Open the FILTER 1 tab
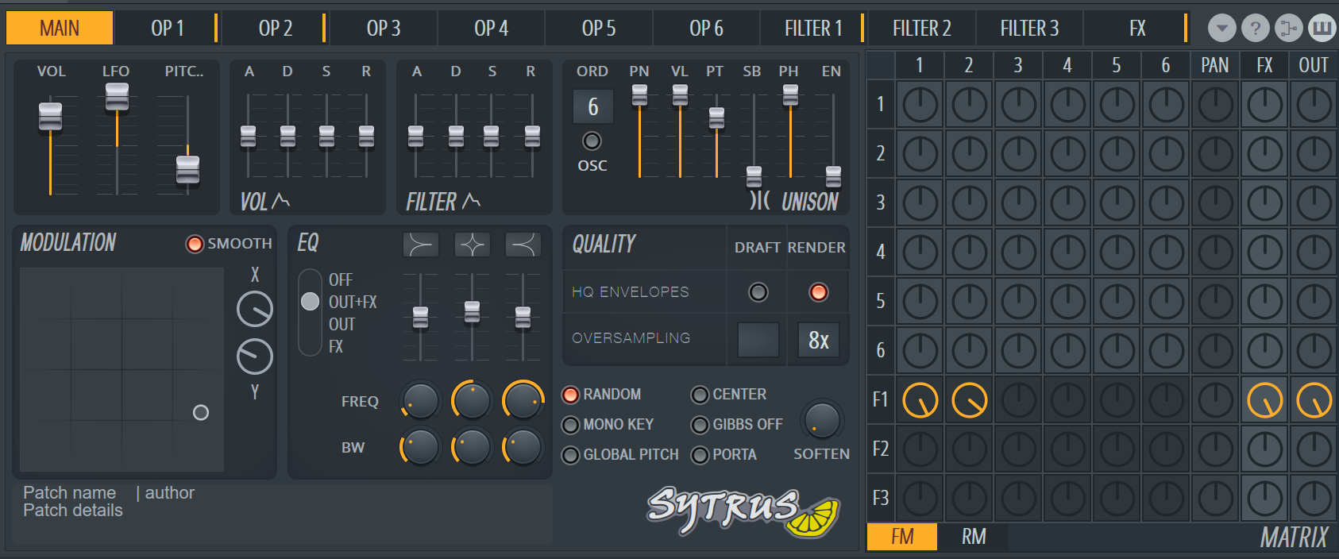This screenshot has width=1339, height=559. pyautogui.click(x=813, y=29)
